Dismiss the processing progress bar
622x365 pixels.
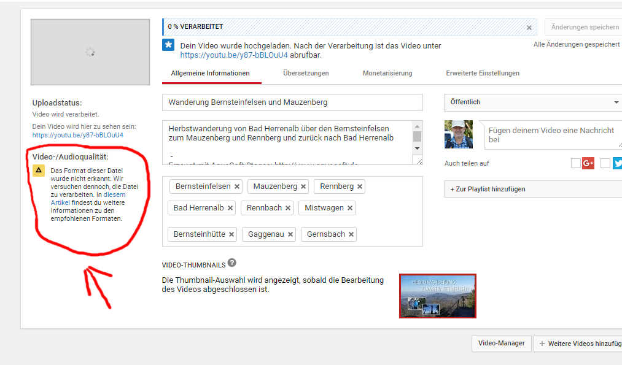coord(529,28)
